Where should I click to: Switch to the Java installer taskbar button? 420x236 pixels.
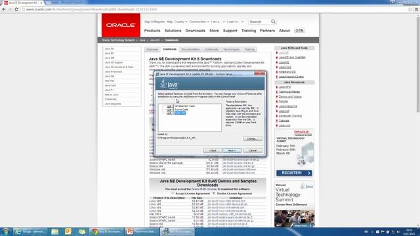coord(177,231)
